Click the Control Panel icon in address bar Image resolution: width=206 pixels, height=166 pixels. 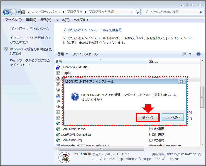[x=23, y=12]
